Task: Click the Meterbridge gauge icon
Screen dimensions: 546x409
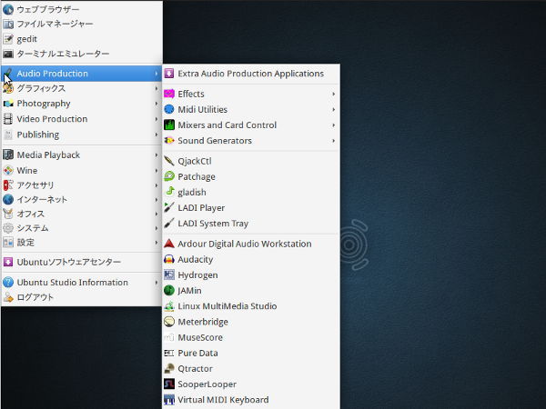Action: pyautogui.click(x=169, y=322)
